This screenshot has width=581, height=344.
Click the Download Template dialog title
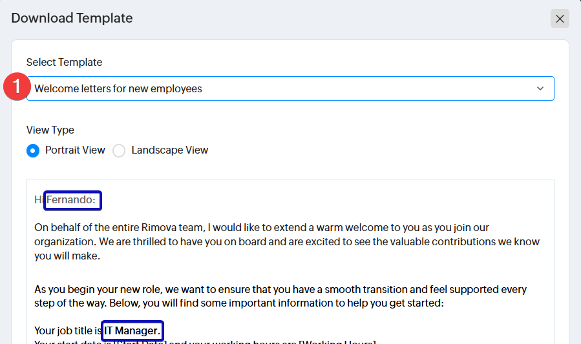point(72,18)
